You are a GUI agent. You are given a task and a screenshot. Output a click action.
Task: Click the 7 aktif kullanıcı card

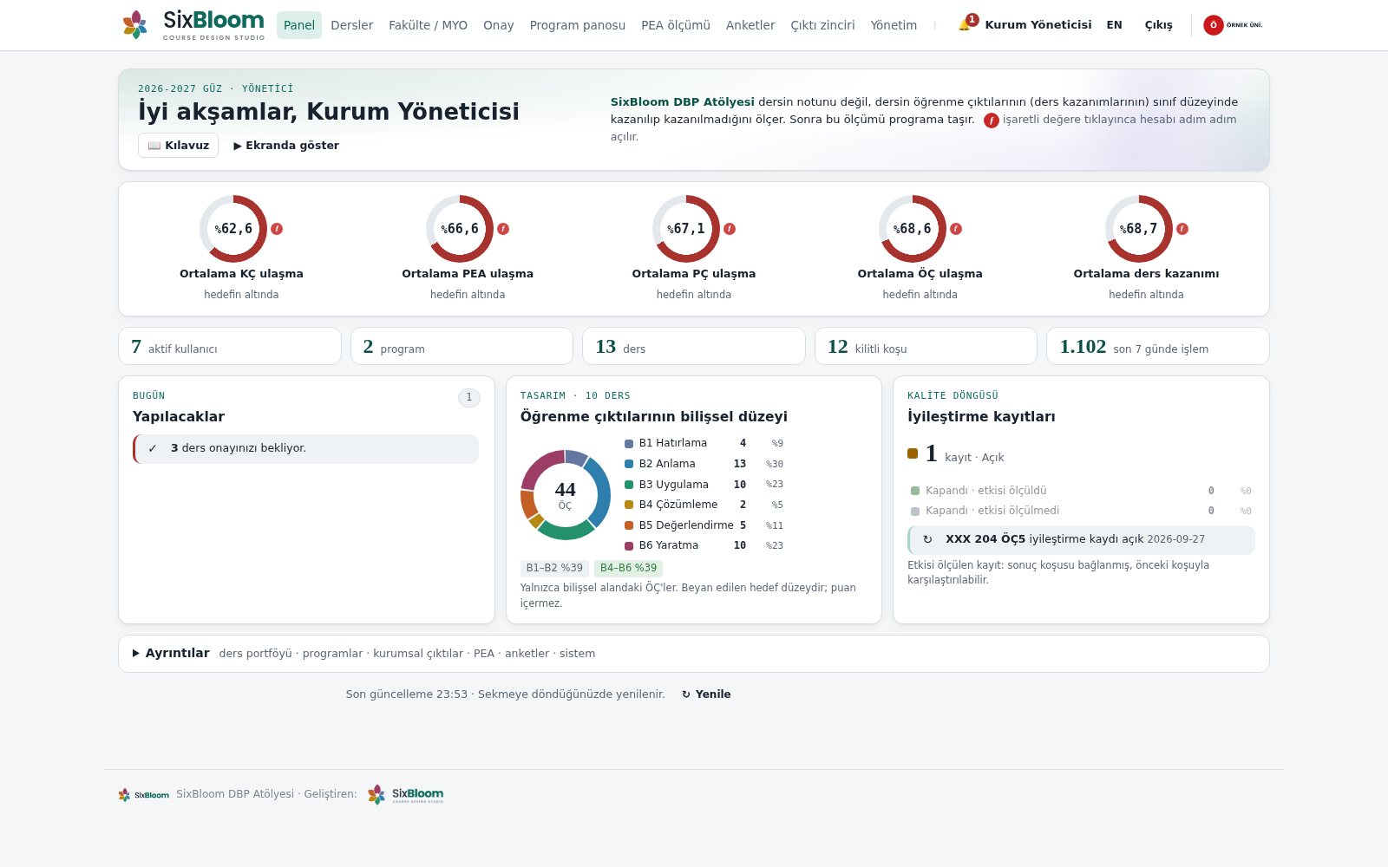(x=230, y=346)
